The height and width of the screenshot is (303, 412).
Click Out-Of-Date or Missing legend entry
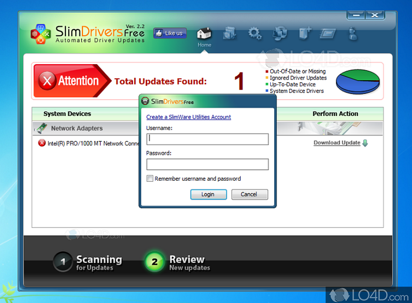pyautogui.click(x=295, y=71)
